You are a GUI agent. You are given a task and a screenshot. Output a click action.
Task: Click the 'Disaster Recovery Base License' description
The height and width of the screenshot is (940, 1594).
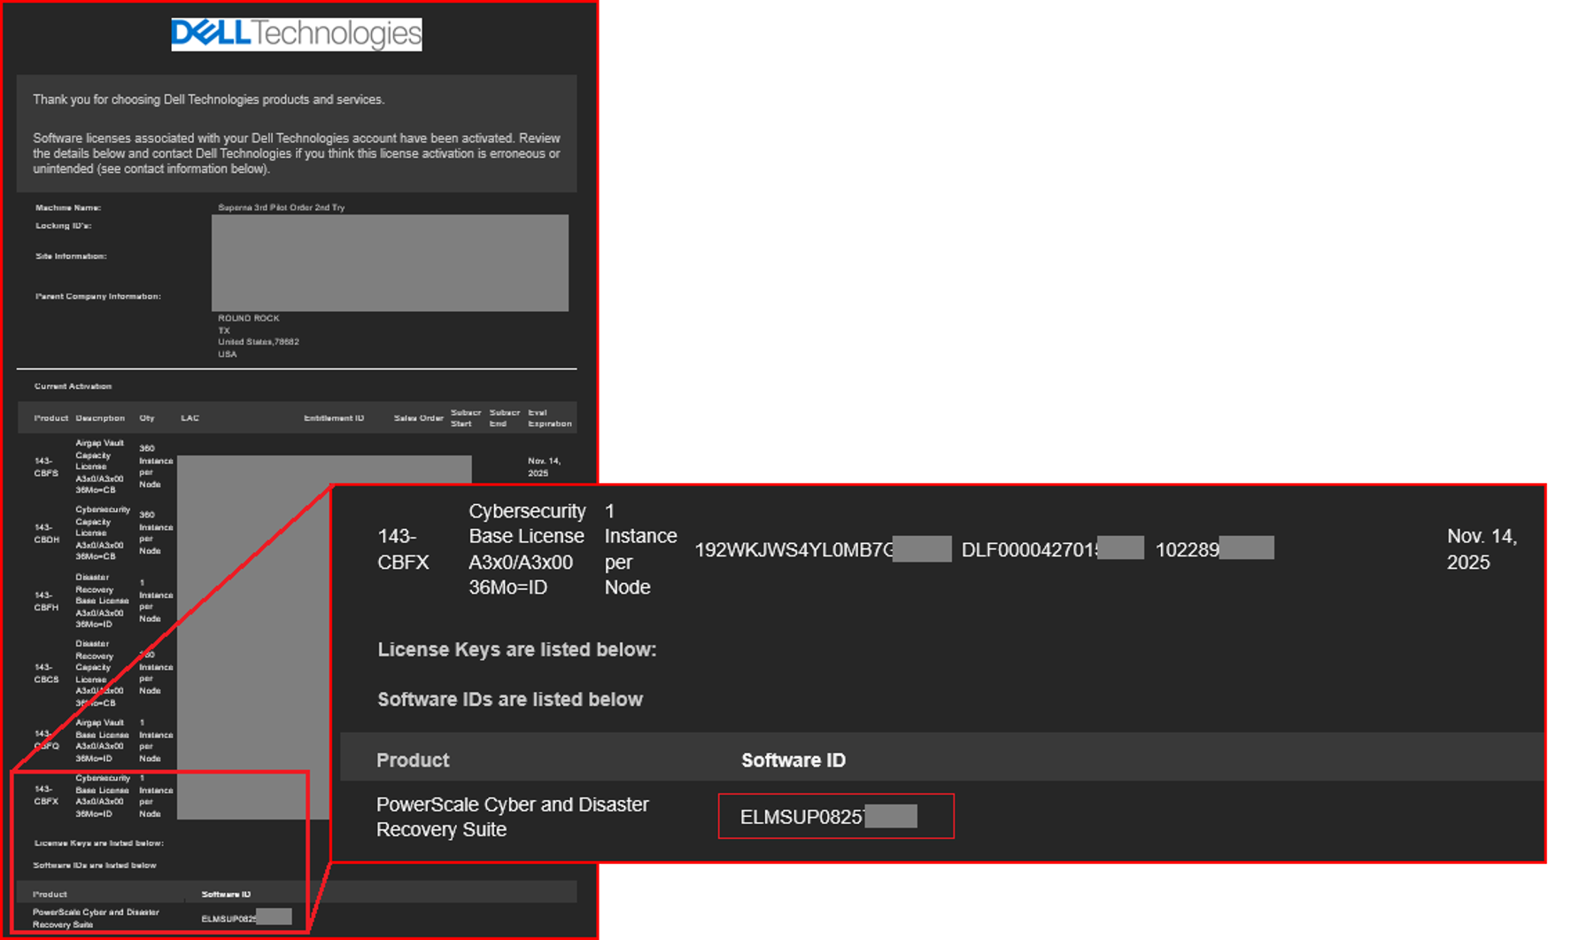point(102,601)
